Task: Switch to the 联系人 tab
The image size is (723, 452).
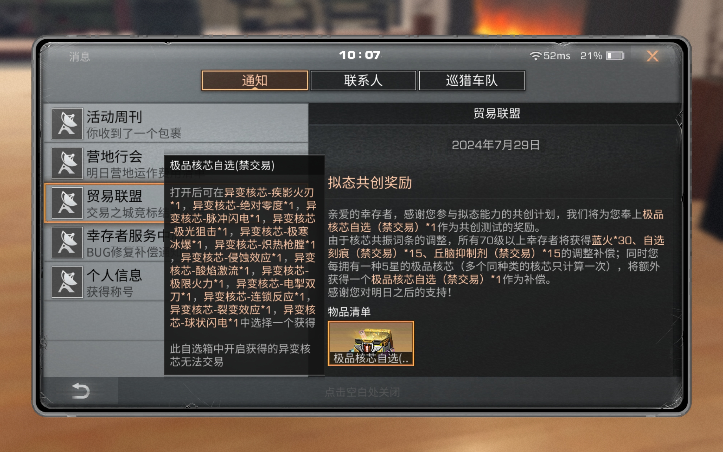Action: coord(363,81)
